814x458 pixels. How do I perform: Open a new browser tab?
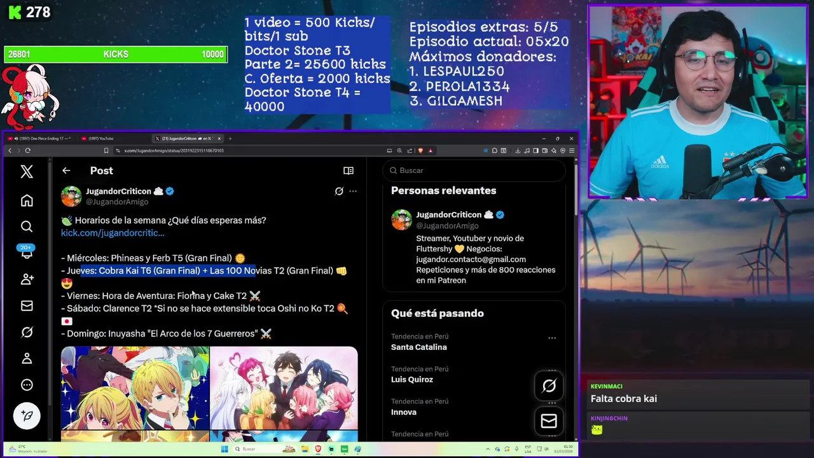point(230,138)
